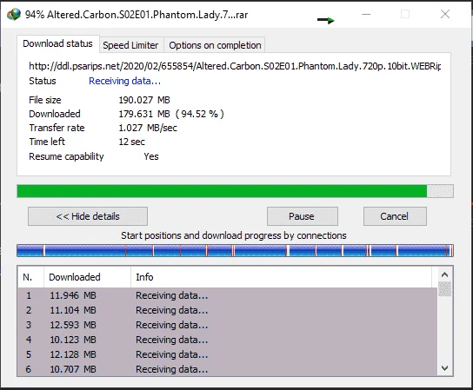The image size is (473, 390).
Task: Click the 'Start positions and download progress' label
Action: point(234,235)
